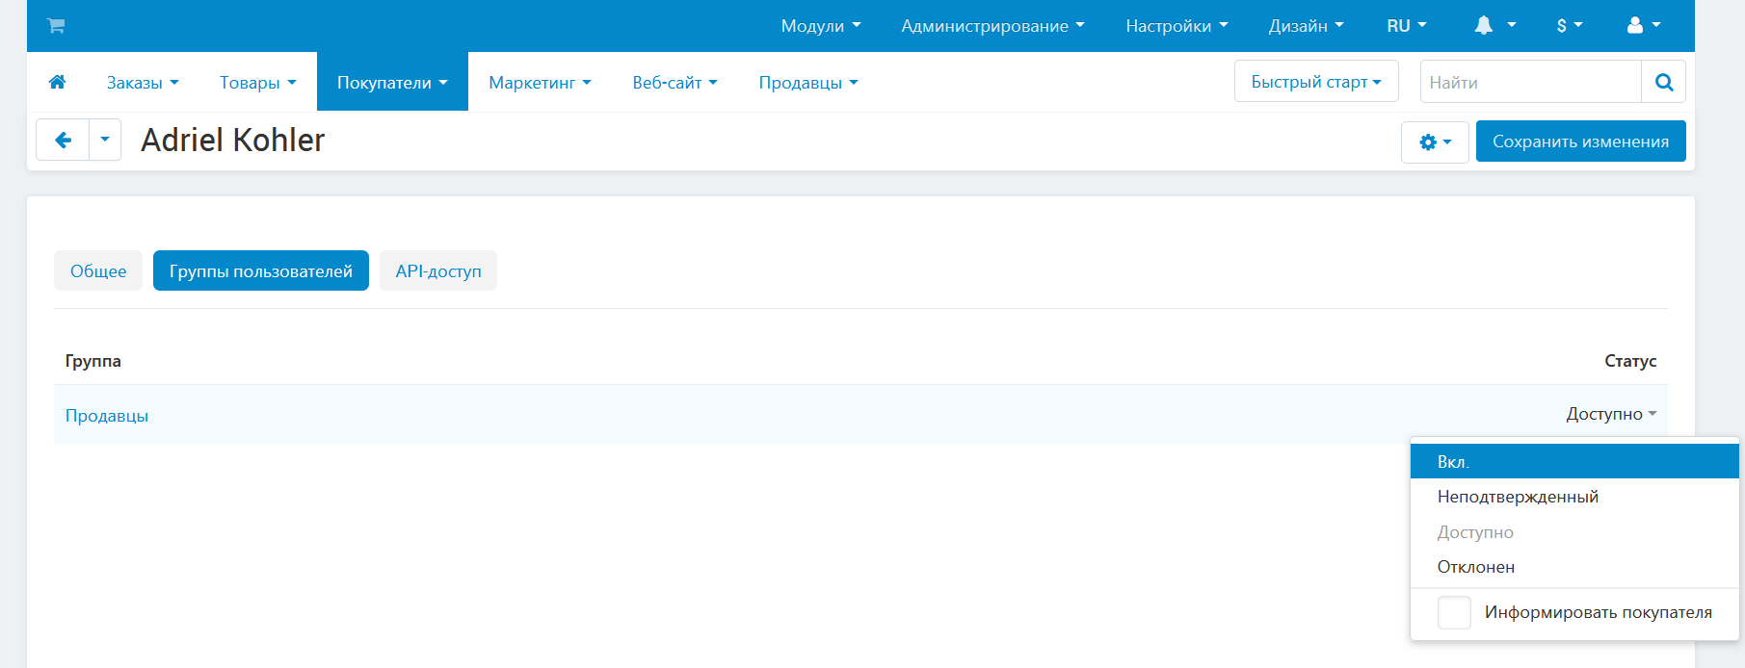The width and height of the screenshot is (1745, 668).
Task: Focus the Найти search field
Action: click(1530, 82)
